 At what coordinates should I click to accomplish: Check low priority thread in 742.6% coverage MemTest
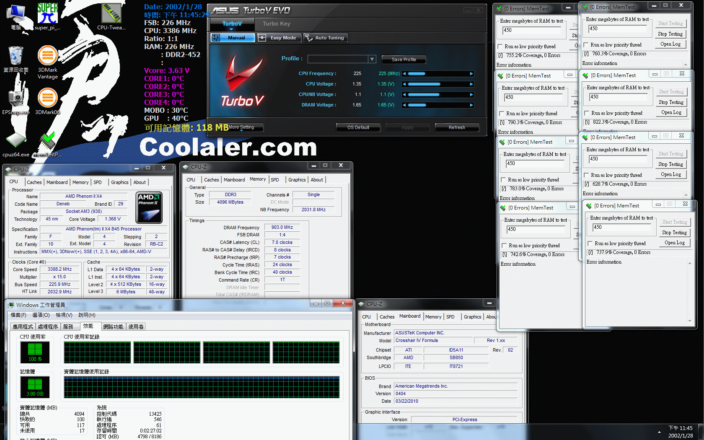(504, 246)
